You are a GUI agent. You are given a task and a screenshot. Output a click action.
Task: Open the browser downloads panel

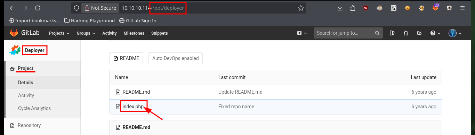(340, 8)
